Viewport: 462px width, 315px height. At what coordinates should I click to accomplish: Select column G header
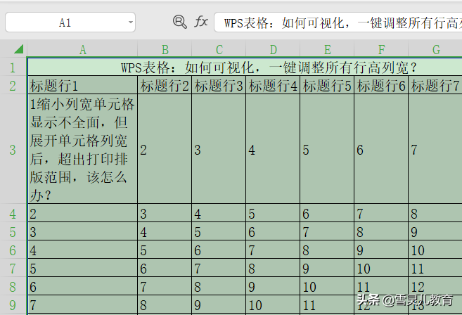point(435,49)
